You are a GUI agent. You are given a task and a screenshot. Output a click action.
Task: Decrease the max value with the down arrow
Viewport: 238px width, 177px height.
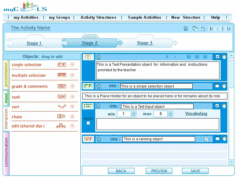(x=170, y=116)
